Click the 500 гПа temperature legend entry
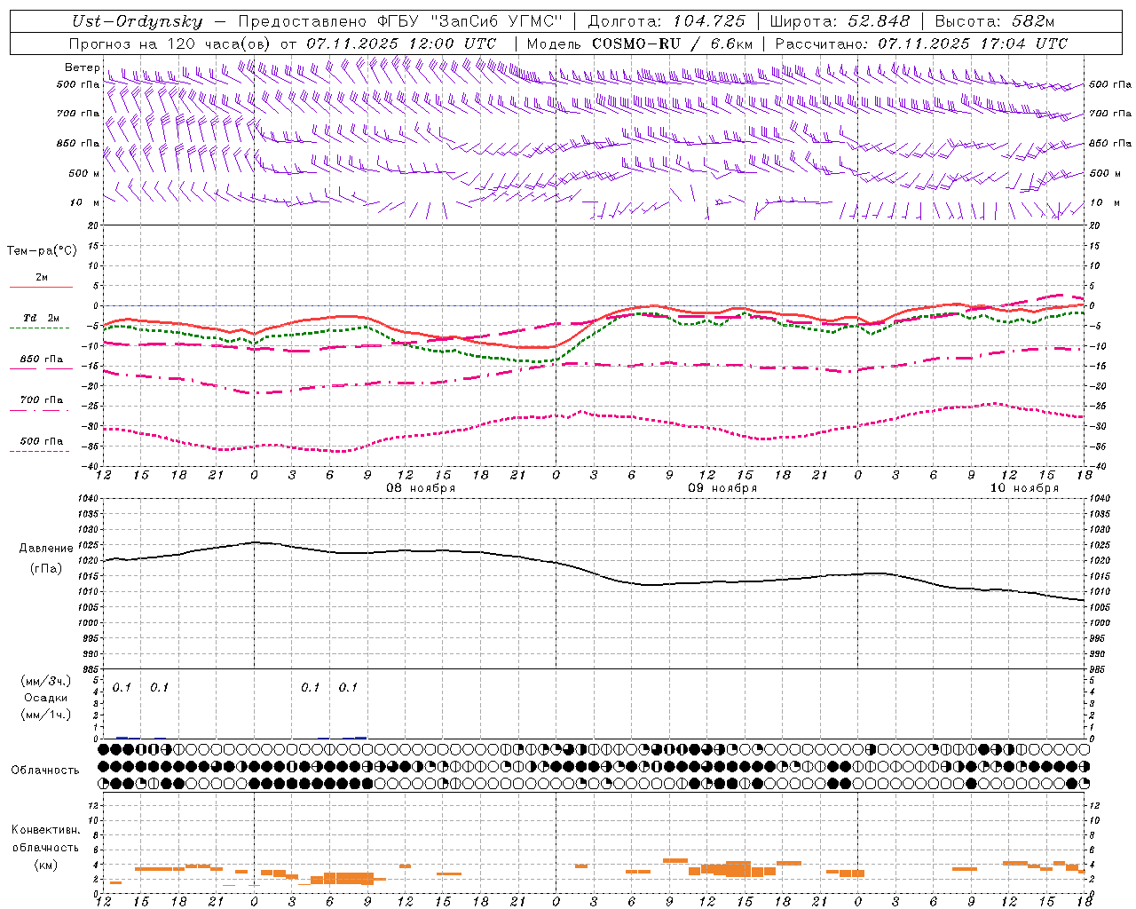The width and height of the screenshot is (1136, 909). pos(42,440)
